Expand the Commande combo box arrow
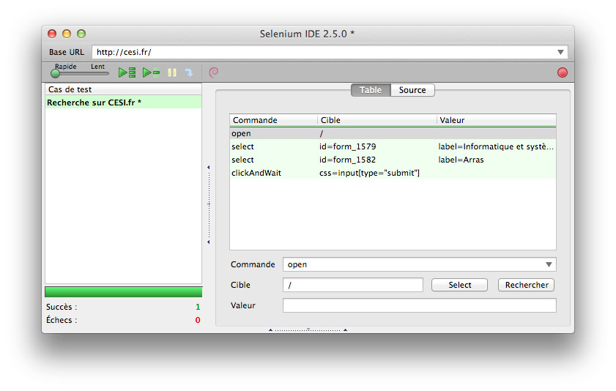 (x=549, y=264)
